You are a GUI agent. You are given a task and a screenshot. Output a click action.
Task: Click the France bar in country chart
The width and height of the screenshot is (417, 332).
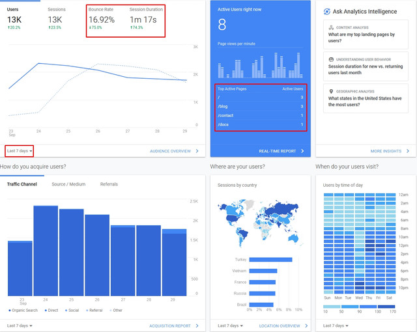coord(262,282)
